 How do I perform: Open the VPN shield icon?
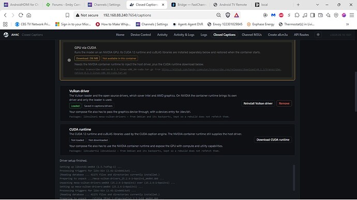336,15
